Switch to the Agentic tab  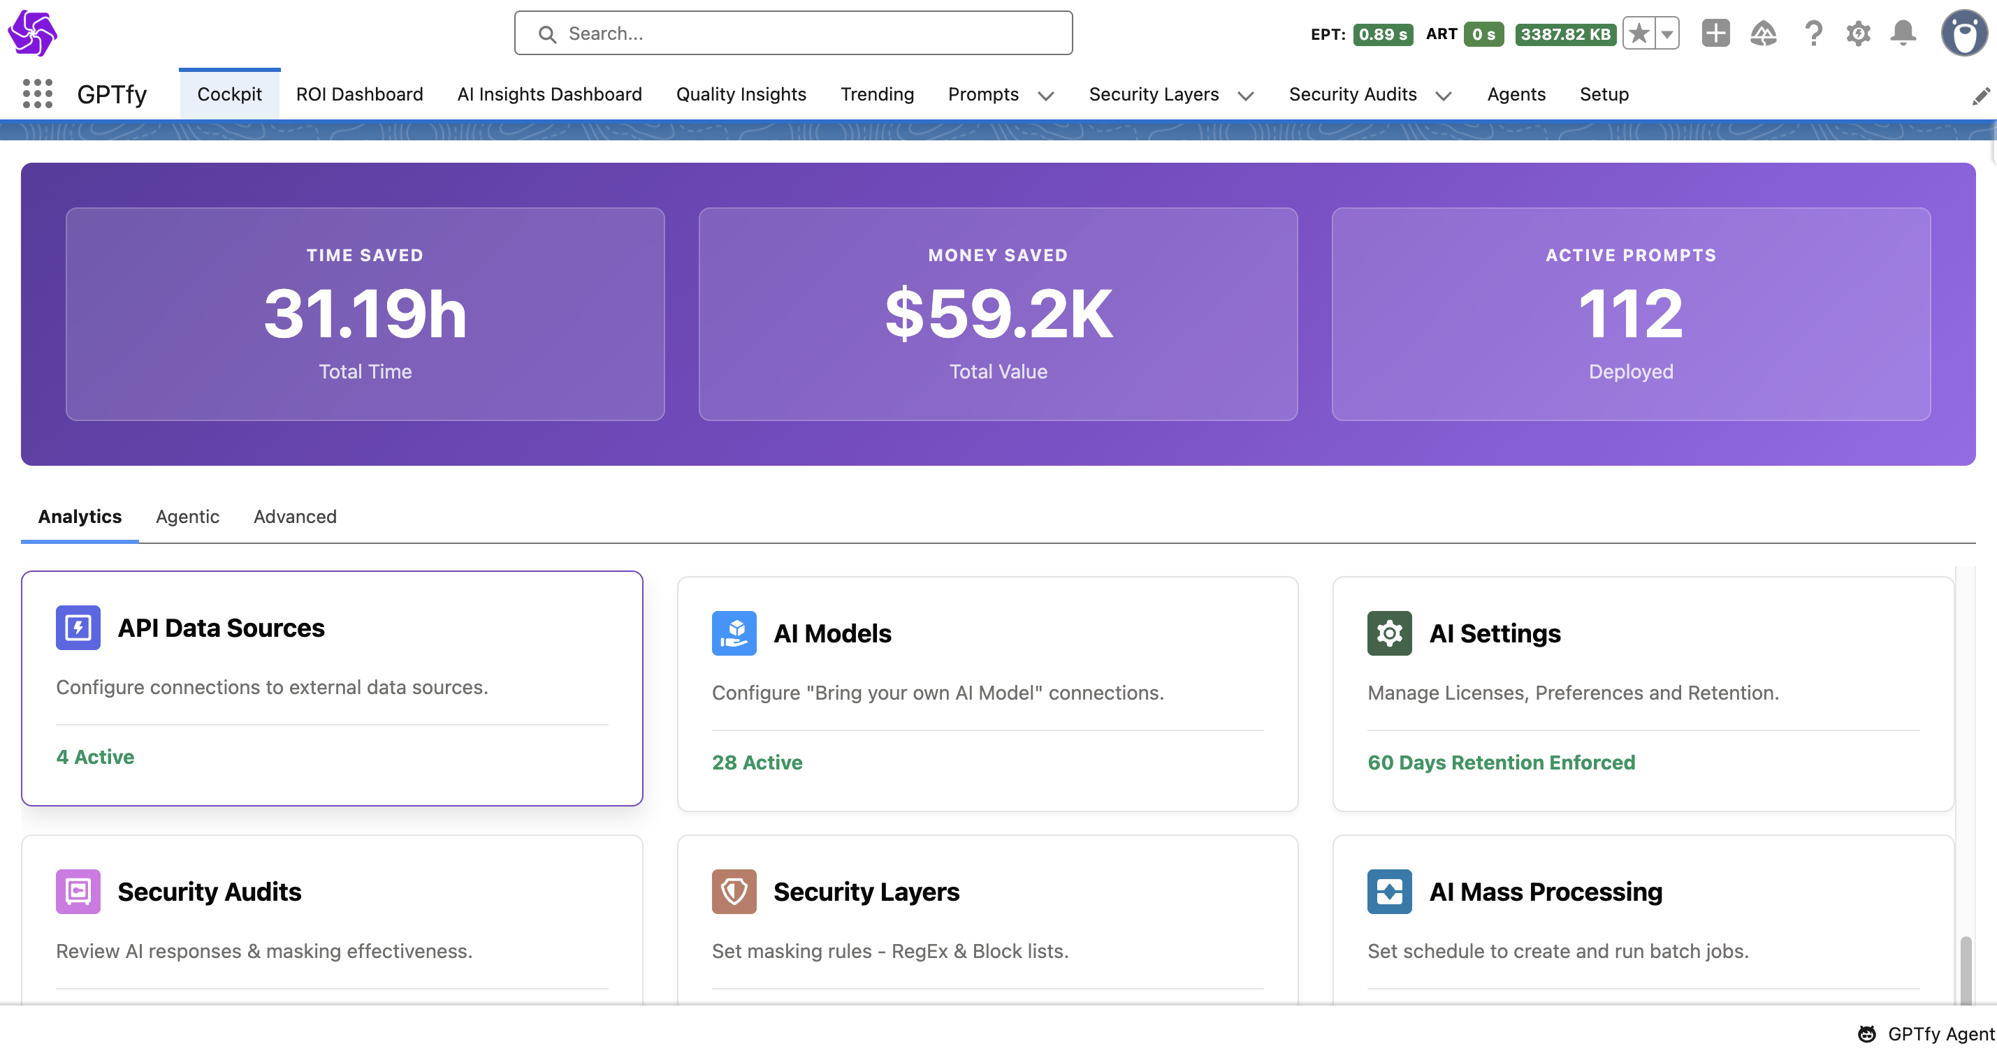tap(187, 516)
